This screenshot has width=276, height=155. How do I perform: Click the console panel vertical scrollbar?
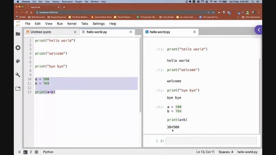click(260, 96)
